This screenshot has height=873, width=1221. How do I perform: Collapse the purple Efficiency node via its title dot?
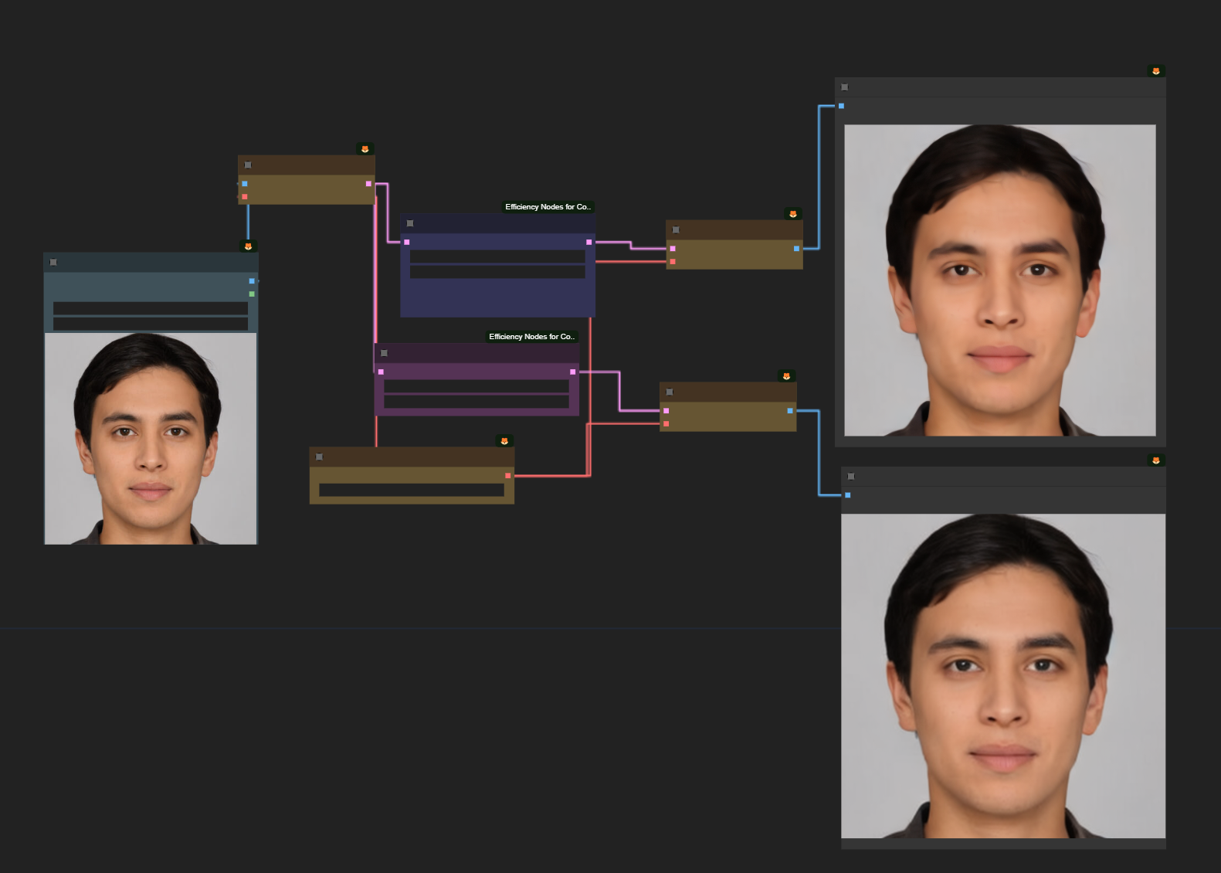tap(384, 353)
